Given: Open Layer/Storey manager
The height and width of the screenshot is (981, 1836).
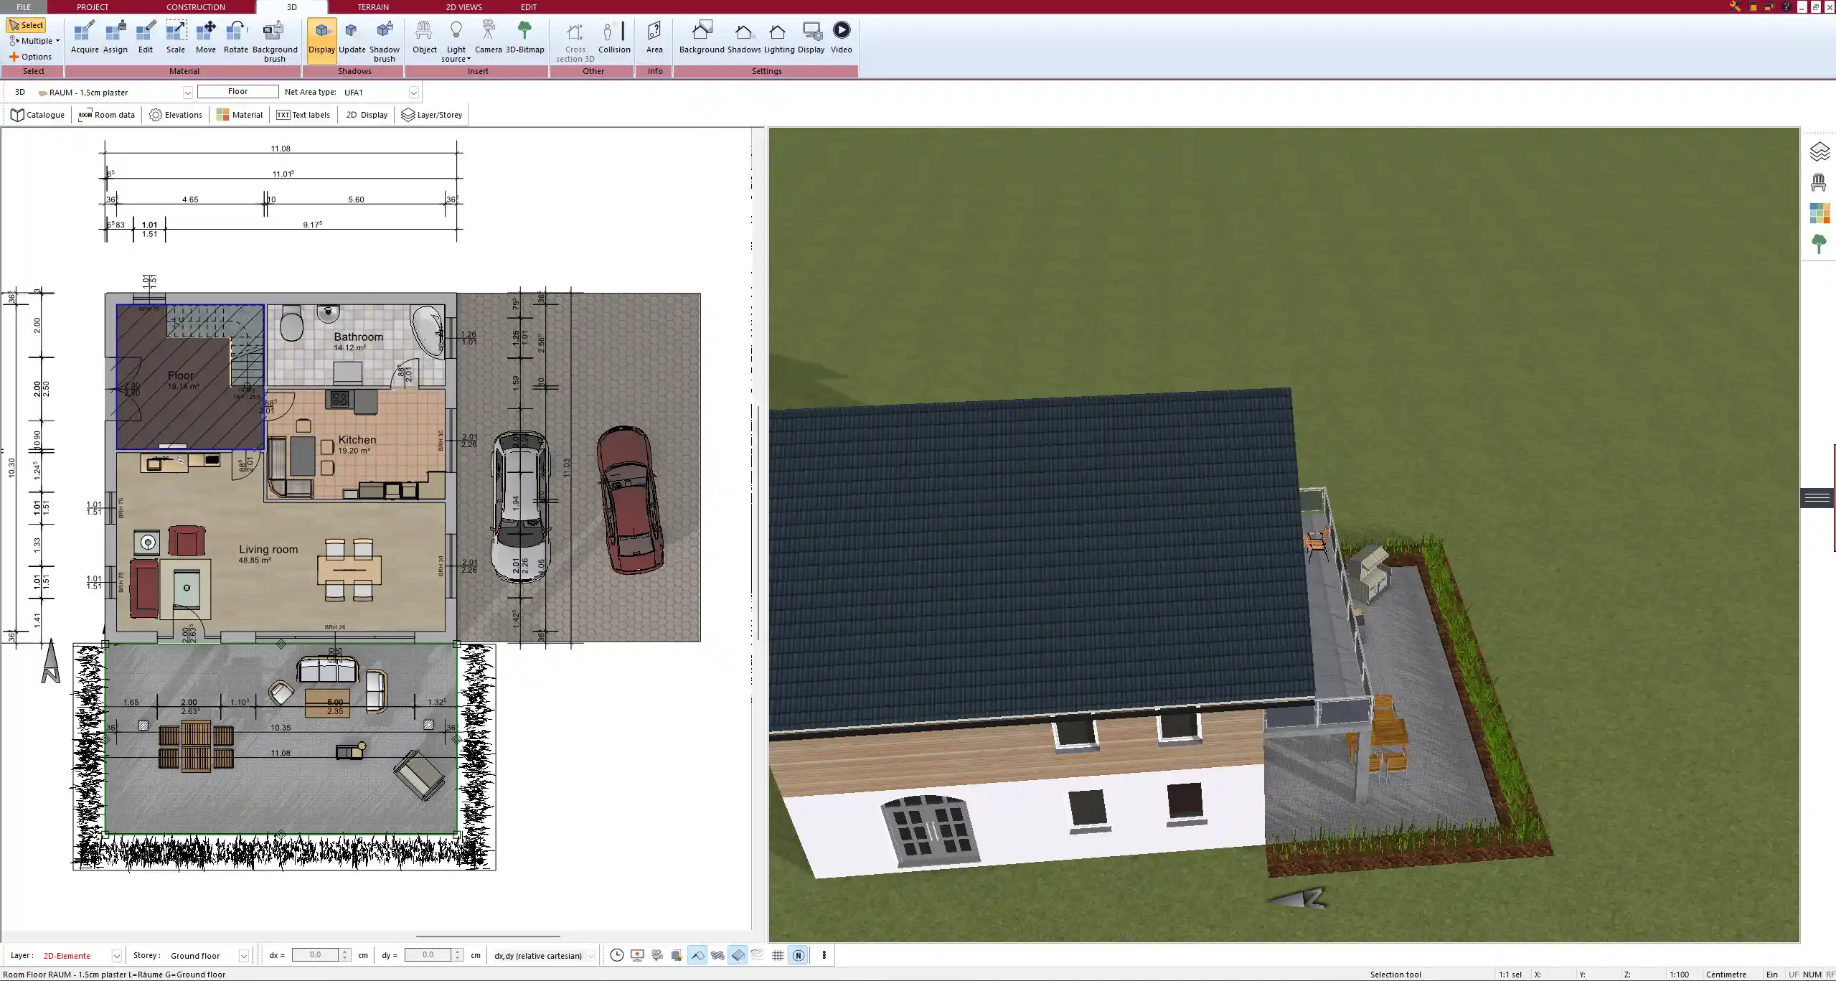Looking at the screenshot, I should [432, 115].
